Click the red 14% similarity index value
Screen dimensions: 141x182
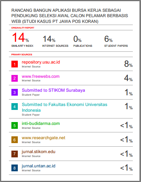tap(21, 37)
